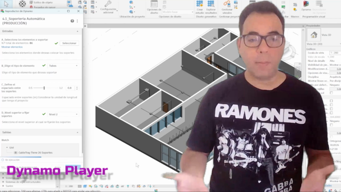This screenshot has height=192, width=341.
Task: Click the spacing value stepper arrows
Action: point(77,88)
